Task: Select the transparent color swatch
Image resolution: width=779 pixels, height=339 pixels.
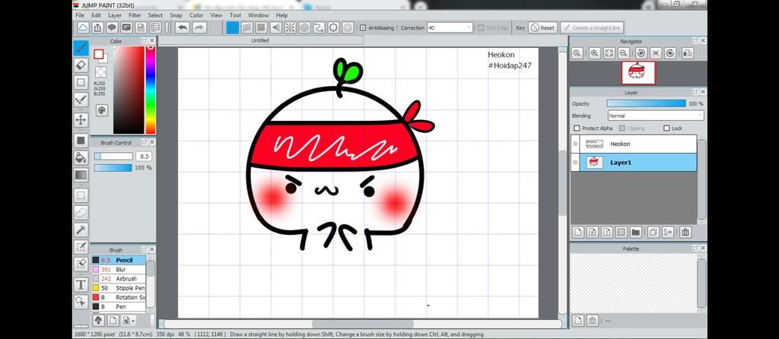Action: tap(100, 72)
